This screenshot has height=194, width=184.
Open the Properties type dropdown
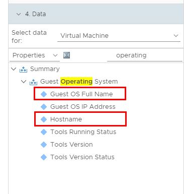tap(35, 55)
